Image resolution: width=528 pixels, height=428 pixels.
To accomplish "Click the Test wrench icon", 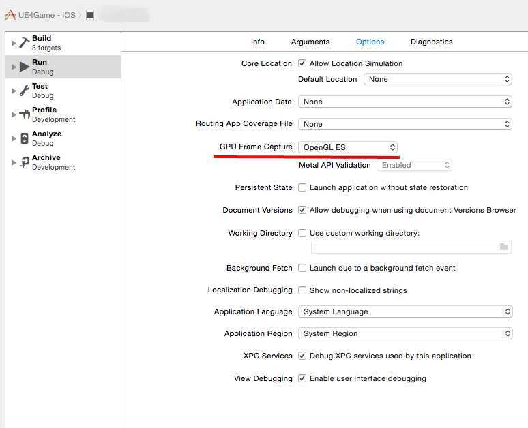I will [x=25, y=91].
